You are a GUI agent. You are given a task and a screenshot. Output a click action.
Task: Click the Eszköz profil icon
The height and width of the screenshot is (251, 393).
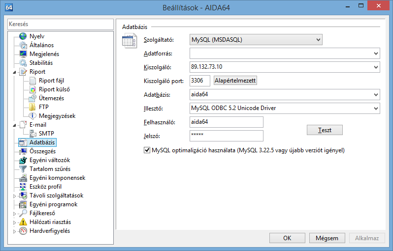coord(23,187)
